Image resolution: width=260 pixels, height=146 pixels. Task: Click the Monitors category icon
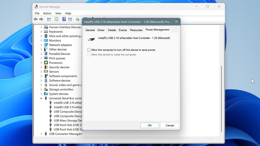point(46,40)
